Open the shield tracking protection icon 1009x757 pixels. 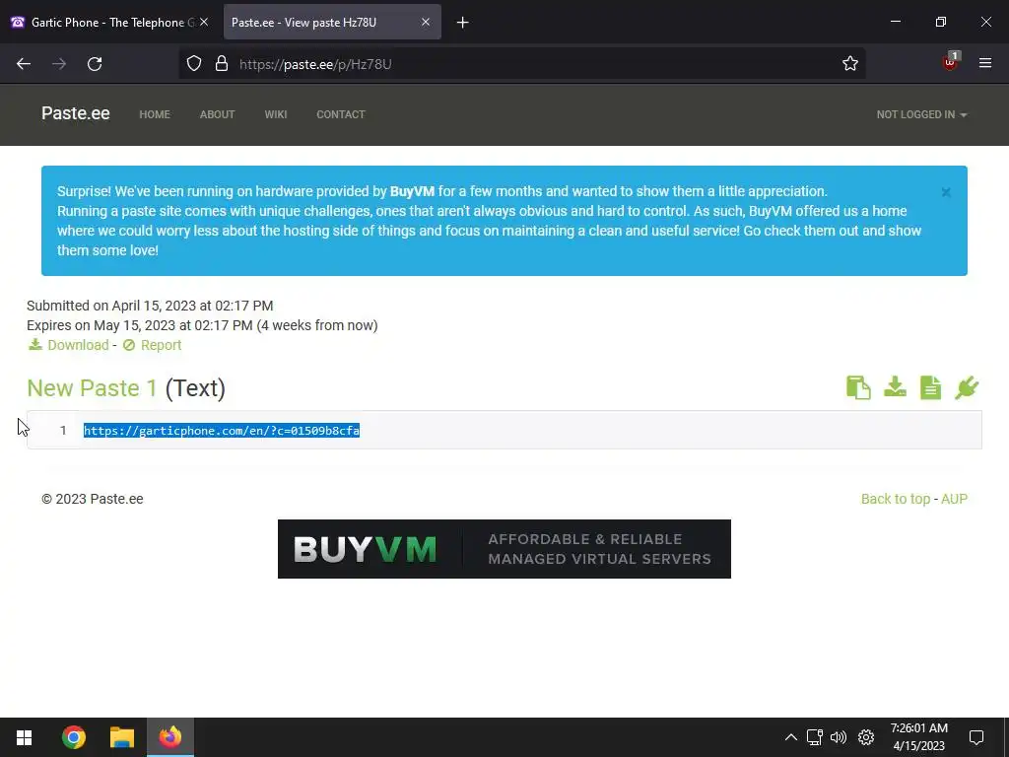click(194, 64)
